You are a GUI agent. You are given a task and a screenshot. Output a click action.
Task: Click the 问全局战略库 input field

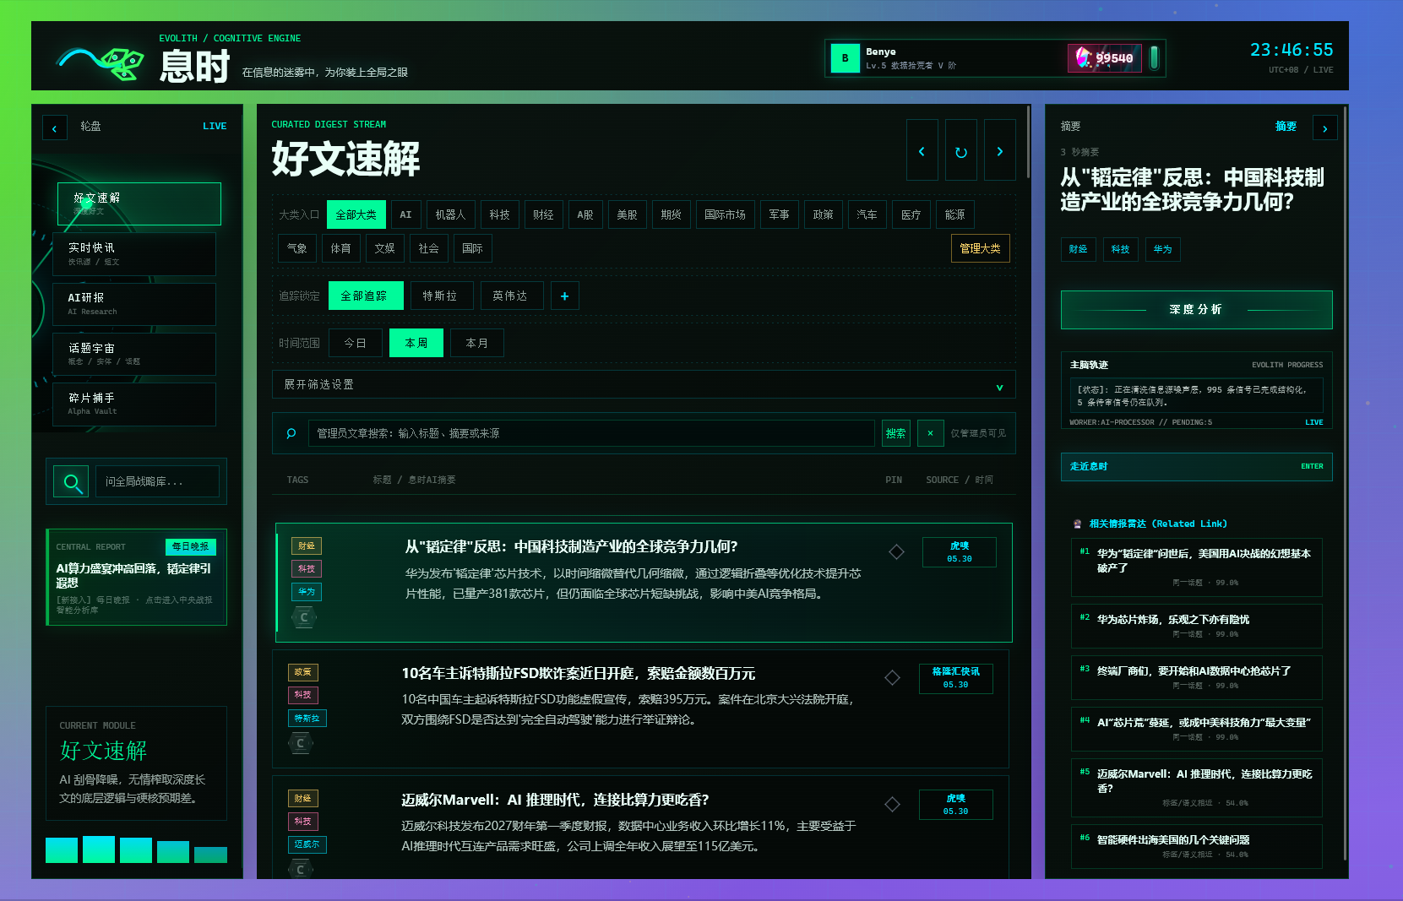157,482
